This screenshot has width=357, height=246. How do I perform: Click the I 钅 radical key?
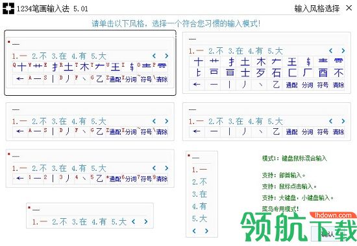point(129,67)
